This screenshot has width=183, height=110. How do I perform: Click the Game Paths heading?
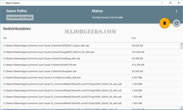pyautogui.click(x=17, y=11)
